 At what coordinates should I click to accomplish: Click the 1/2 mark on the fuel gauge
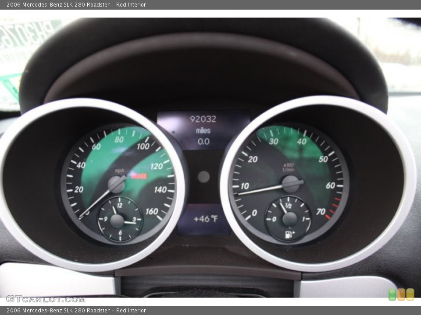pos(288,206)
